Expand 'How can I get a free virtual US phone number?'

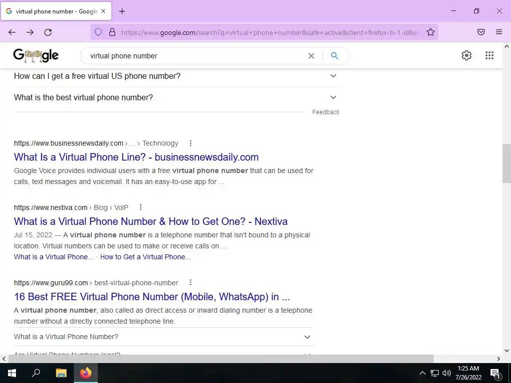(x=177, y=76)
